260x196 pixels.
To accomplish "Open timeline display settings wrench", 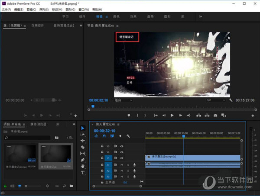I will (x=128, y=136).
